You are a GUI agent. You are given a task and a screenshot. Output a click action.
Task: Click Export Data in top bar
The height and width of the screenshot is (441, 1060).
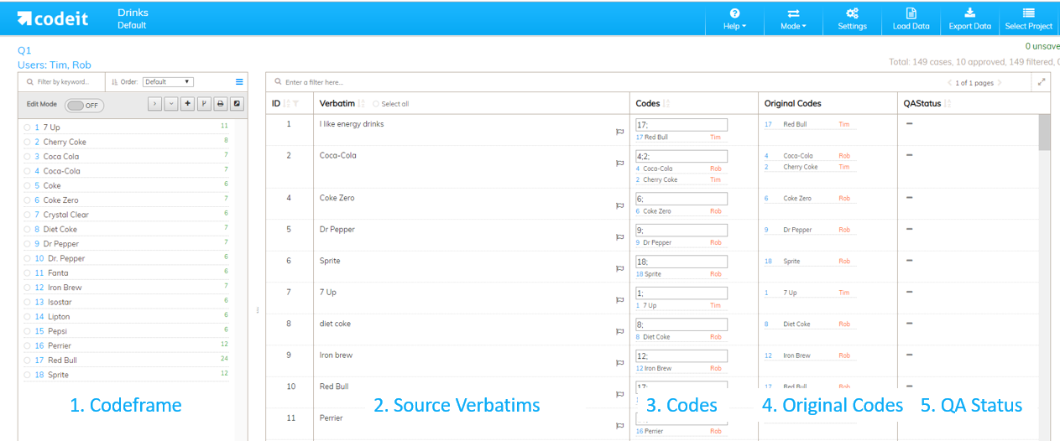point(969,18)
